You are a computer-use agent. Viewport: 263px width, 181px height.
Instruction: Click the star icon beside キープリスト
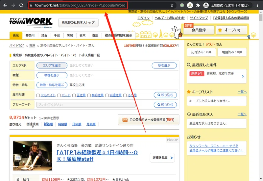point(189,92)
